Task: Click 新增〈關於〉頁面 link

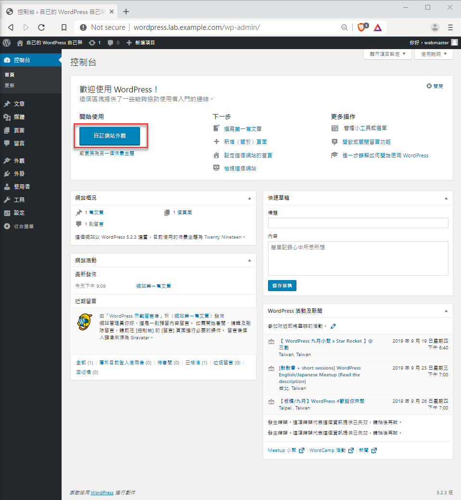Action: click(x=245, y=142)
